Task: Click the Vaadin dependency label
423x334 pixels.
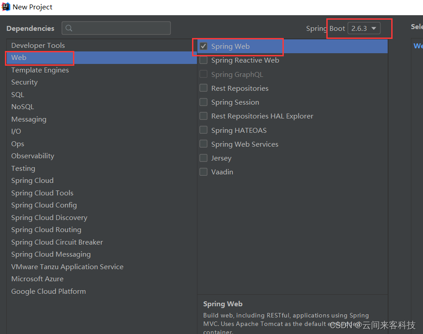Action: pyautogui.click(x=222, y=172)
